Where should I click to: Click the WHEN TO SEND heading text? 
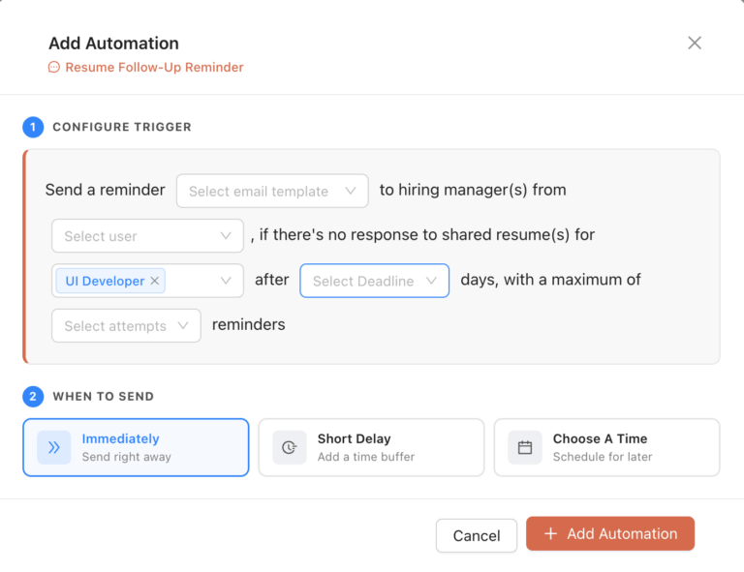click(103, 396)
